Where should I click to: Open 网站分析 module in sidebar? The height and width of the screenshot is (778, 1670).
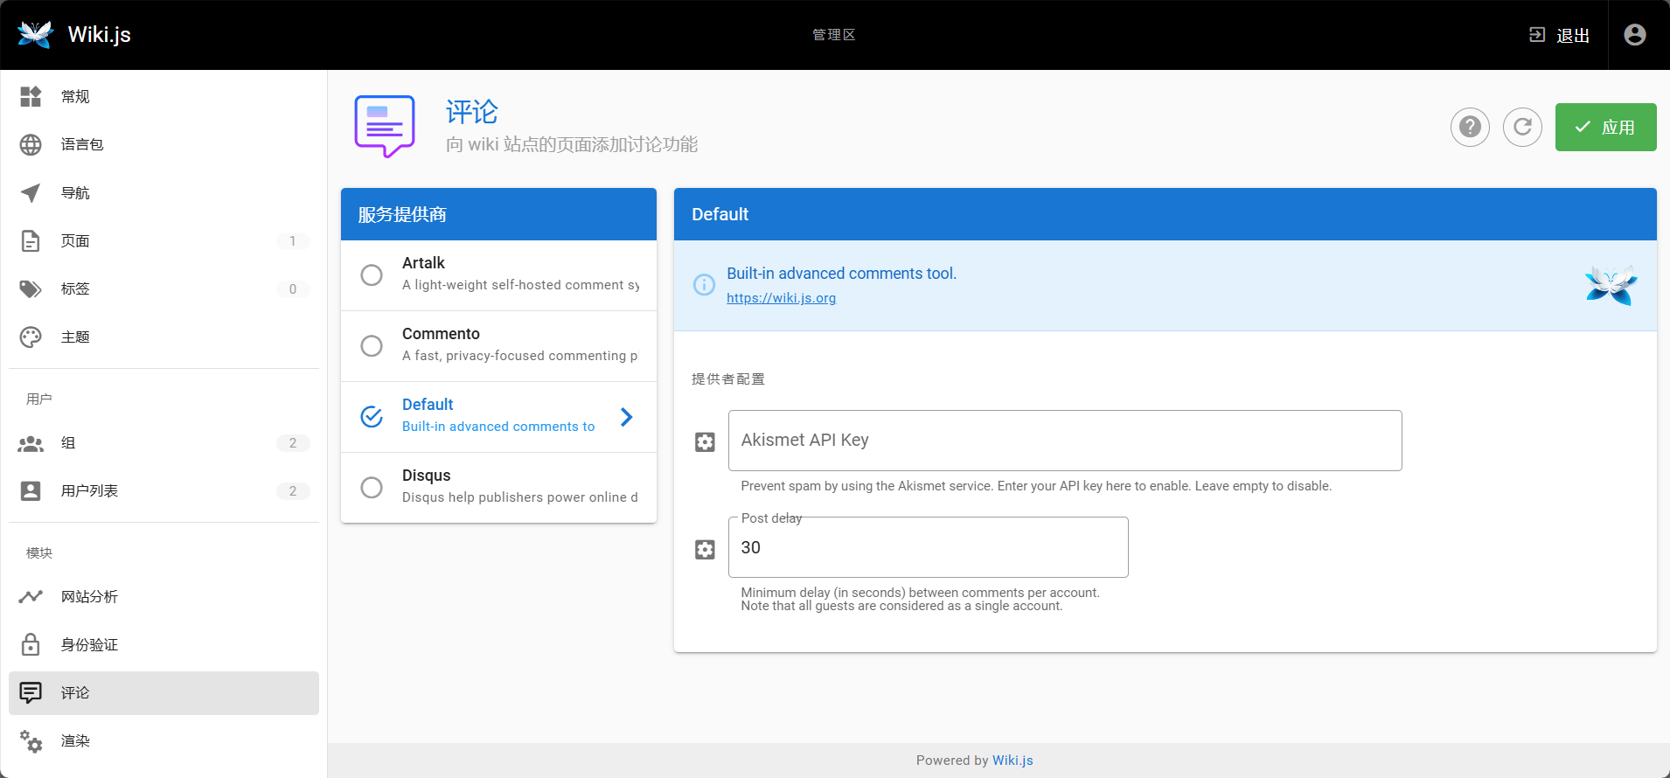(89, 597)
